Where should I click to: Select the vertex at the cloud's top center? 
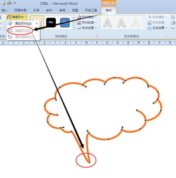114,78
